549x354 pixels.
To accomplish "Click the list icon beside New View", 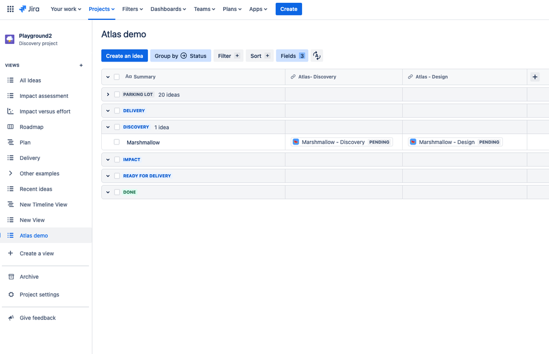I will (x=10, y=220).
